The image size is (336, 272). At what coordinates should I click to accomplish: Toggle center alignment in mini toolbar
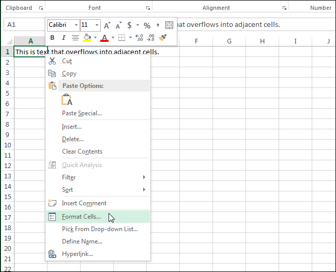pyautogui.click(x=75, y=38)
